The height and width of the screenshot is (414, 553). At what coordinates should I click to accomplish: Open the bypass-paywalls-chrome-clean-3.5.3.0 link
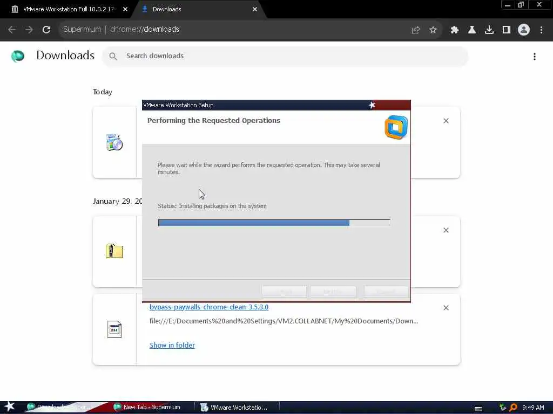tap(209, 307)
